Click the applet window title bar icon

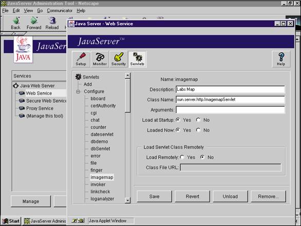(x=71, y=24)
